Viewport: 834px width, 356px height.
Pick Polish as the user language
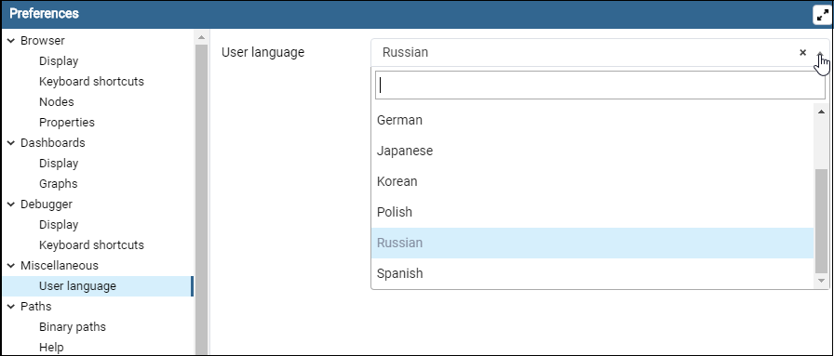coord(593,212)
